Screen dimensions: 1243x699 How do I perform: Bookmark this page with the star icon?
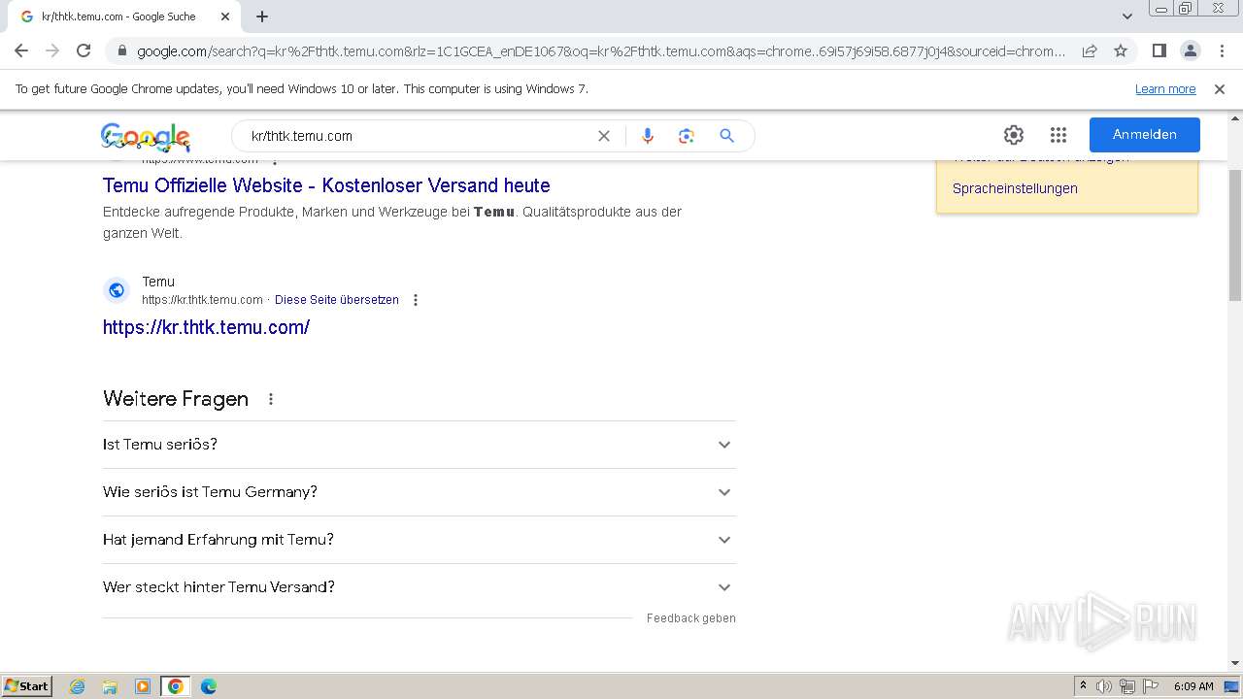click(x=1121, y=50)
